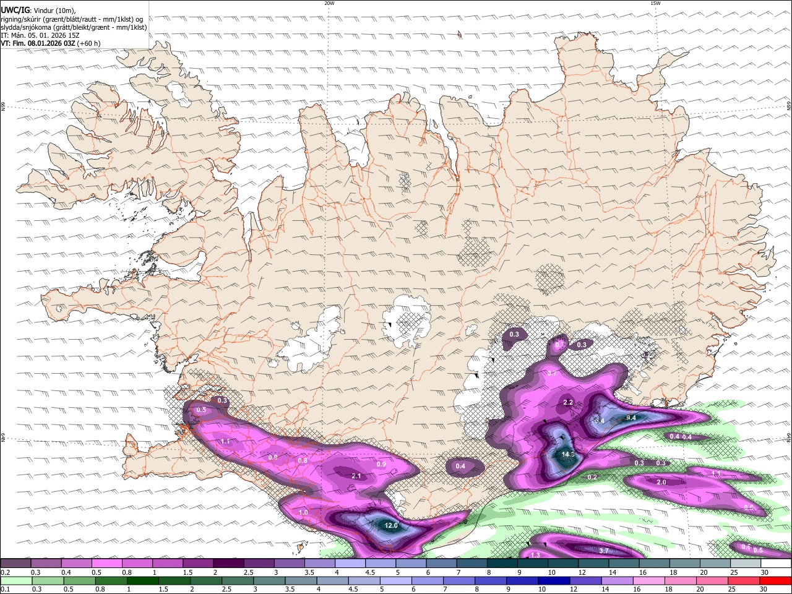Click the upper legend swatch between 1 and 1.5

(x=168, y=563)
